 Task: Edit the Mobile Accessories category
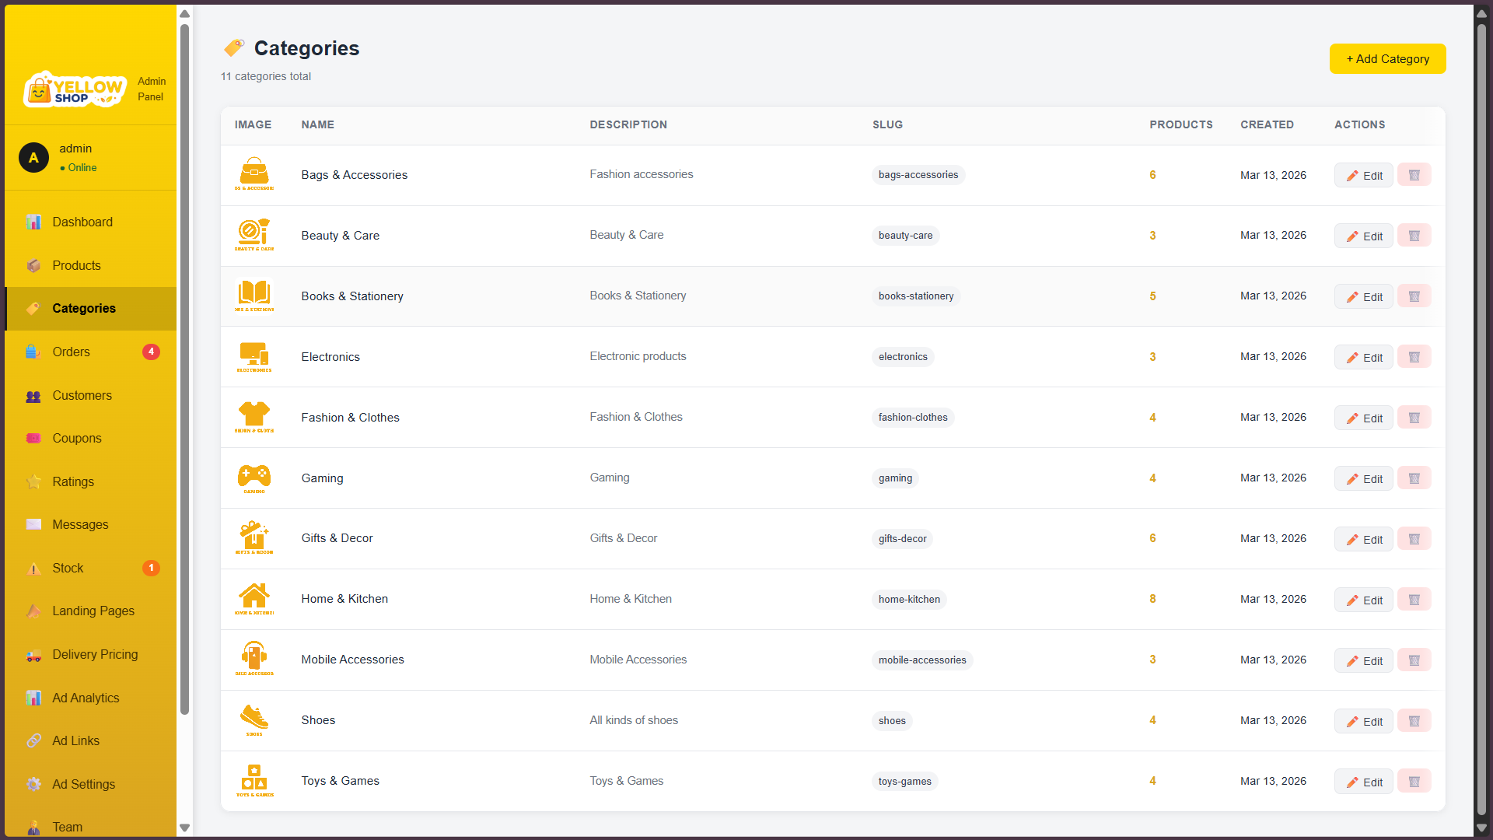1364,661
